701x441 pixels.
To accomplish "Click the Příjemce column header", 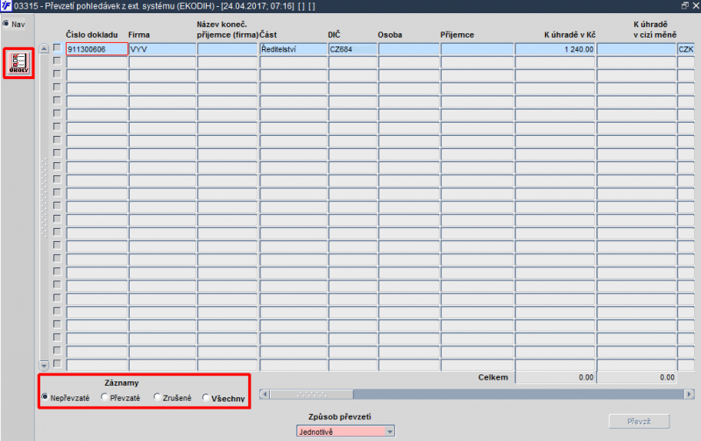I will [x=457, y=35].
